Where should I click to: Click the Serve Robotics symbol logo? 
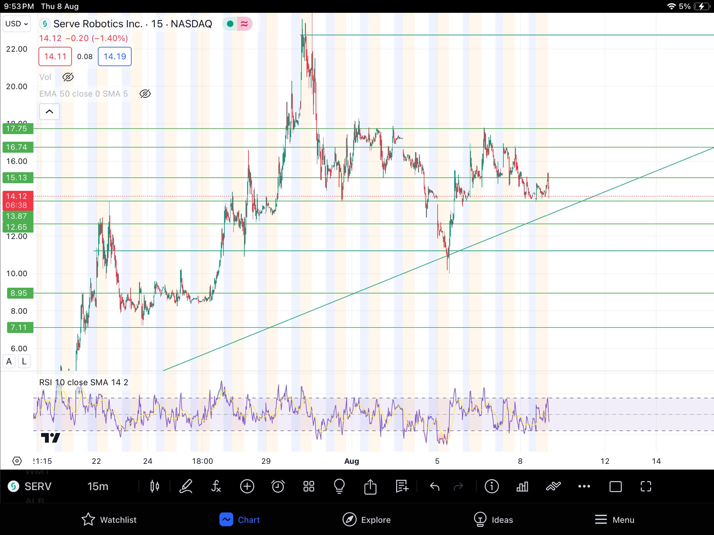[x=45, y=24]
